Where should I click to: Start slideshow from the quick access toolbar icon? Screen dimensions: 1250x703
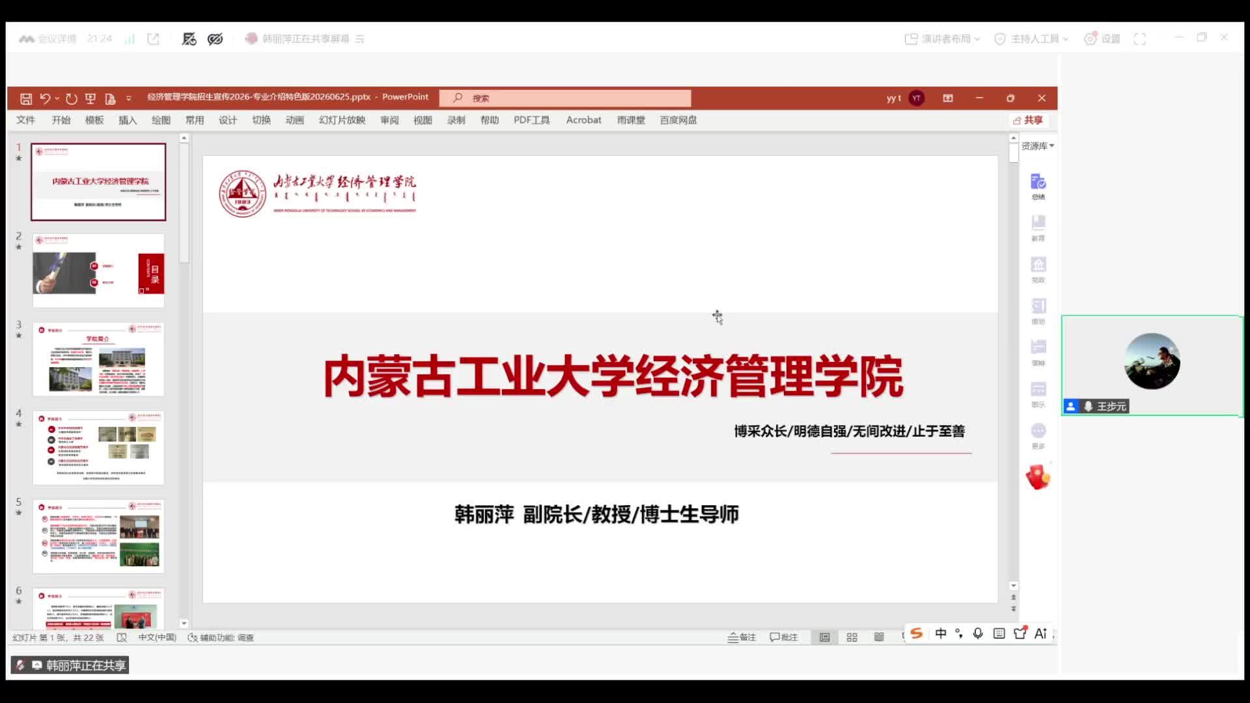[90, 98]
